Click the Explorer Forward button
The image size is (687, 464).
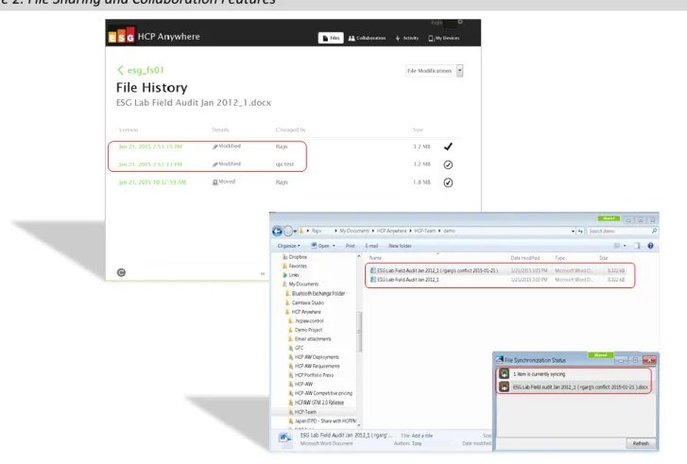coord(288,231)
